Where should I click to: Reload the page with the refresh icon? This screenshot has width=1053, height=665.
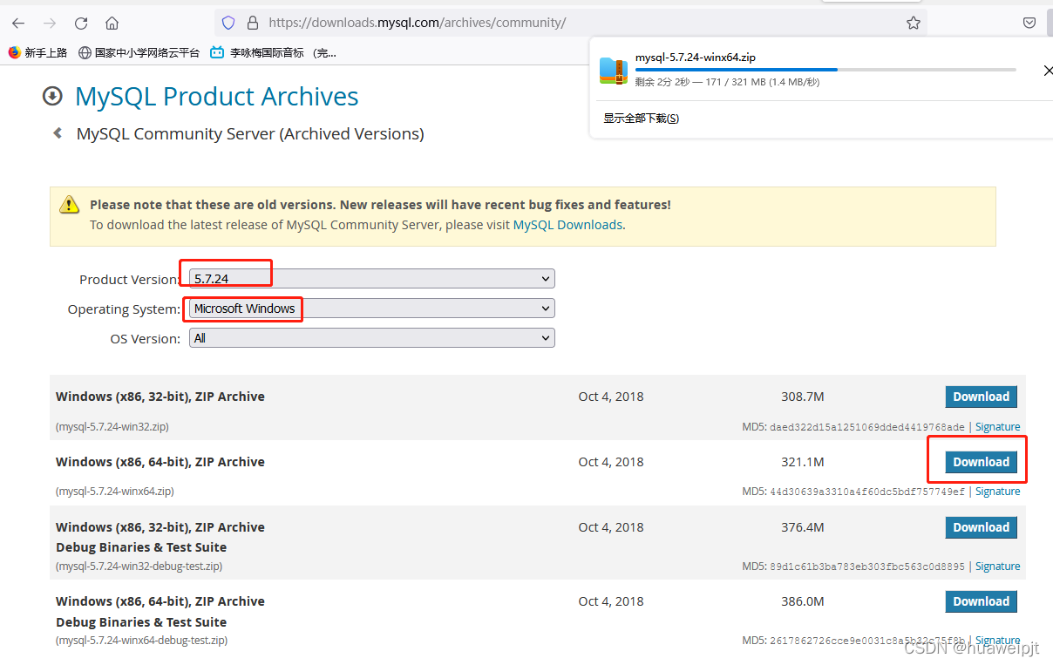click(81, 23)
